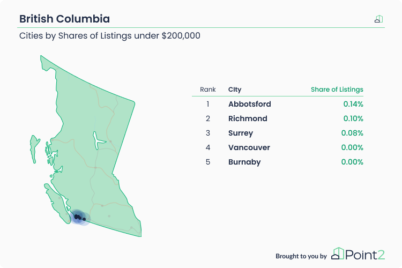Select Richmond in the city list

[248, 118]
